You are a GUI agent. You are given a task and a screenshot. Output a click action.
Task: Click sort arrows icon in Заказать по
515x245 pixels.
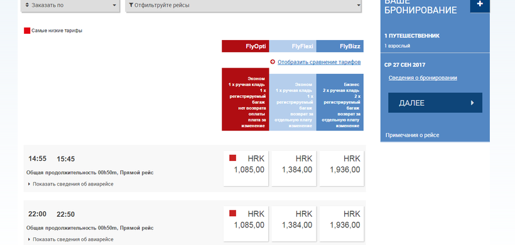pyautogui.click(x=27, y=5)
